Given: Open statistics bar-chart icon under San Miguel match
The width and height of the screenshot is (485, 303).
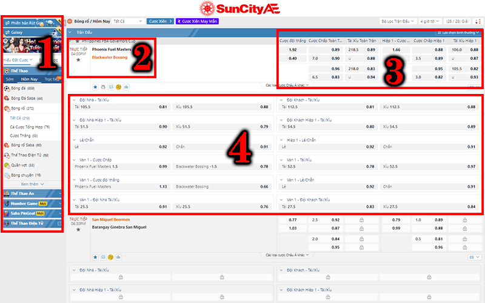Looking at the screenshot, I should [x=118, y=257].
